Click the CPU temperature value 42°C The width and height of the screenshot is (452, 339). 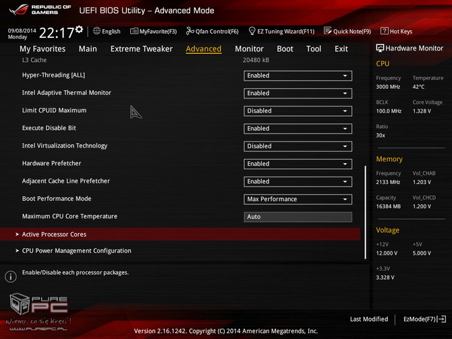[x=418, y=87]
